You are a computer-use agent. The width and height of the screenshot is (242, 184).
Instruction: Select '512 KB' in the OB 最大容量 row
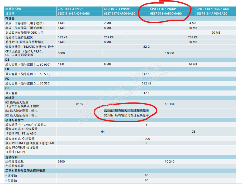click(146, 93)
